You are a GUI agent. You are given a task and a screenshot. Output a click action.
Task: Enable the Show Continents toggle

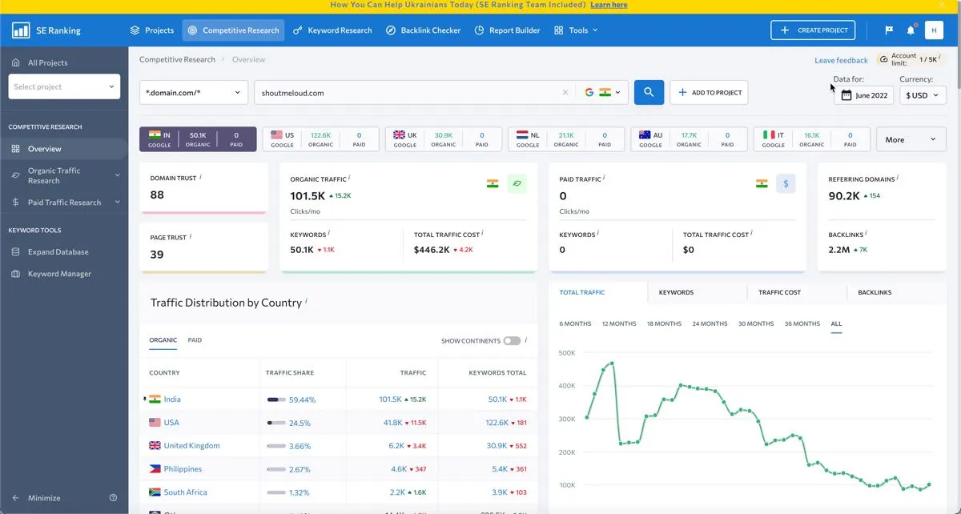coord(510,340)
